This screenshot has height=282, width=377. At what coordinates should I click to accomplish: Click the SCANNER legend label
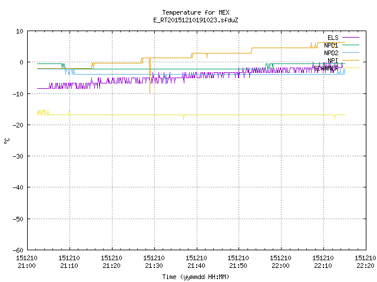click(326, 68)
